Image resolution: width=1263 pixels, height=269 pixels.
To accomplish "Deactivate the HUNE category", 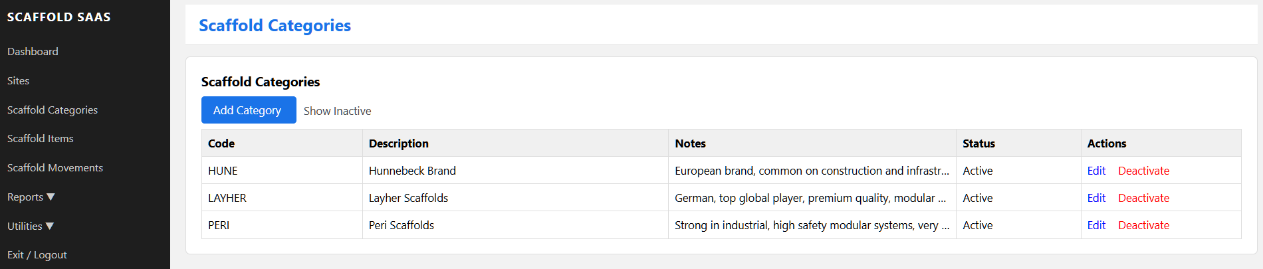I will point(1143,171).
